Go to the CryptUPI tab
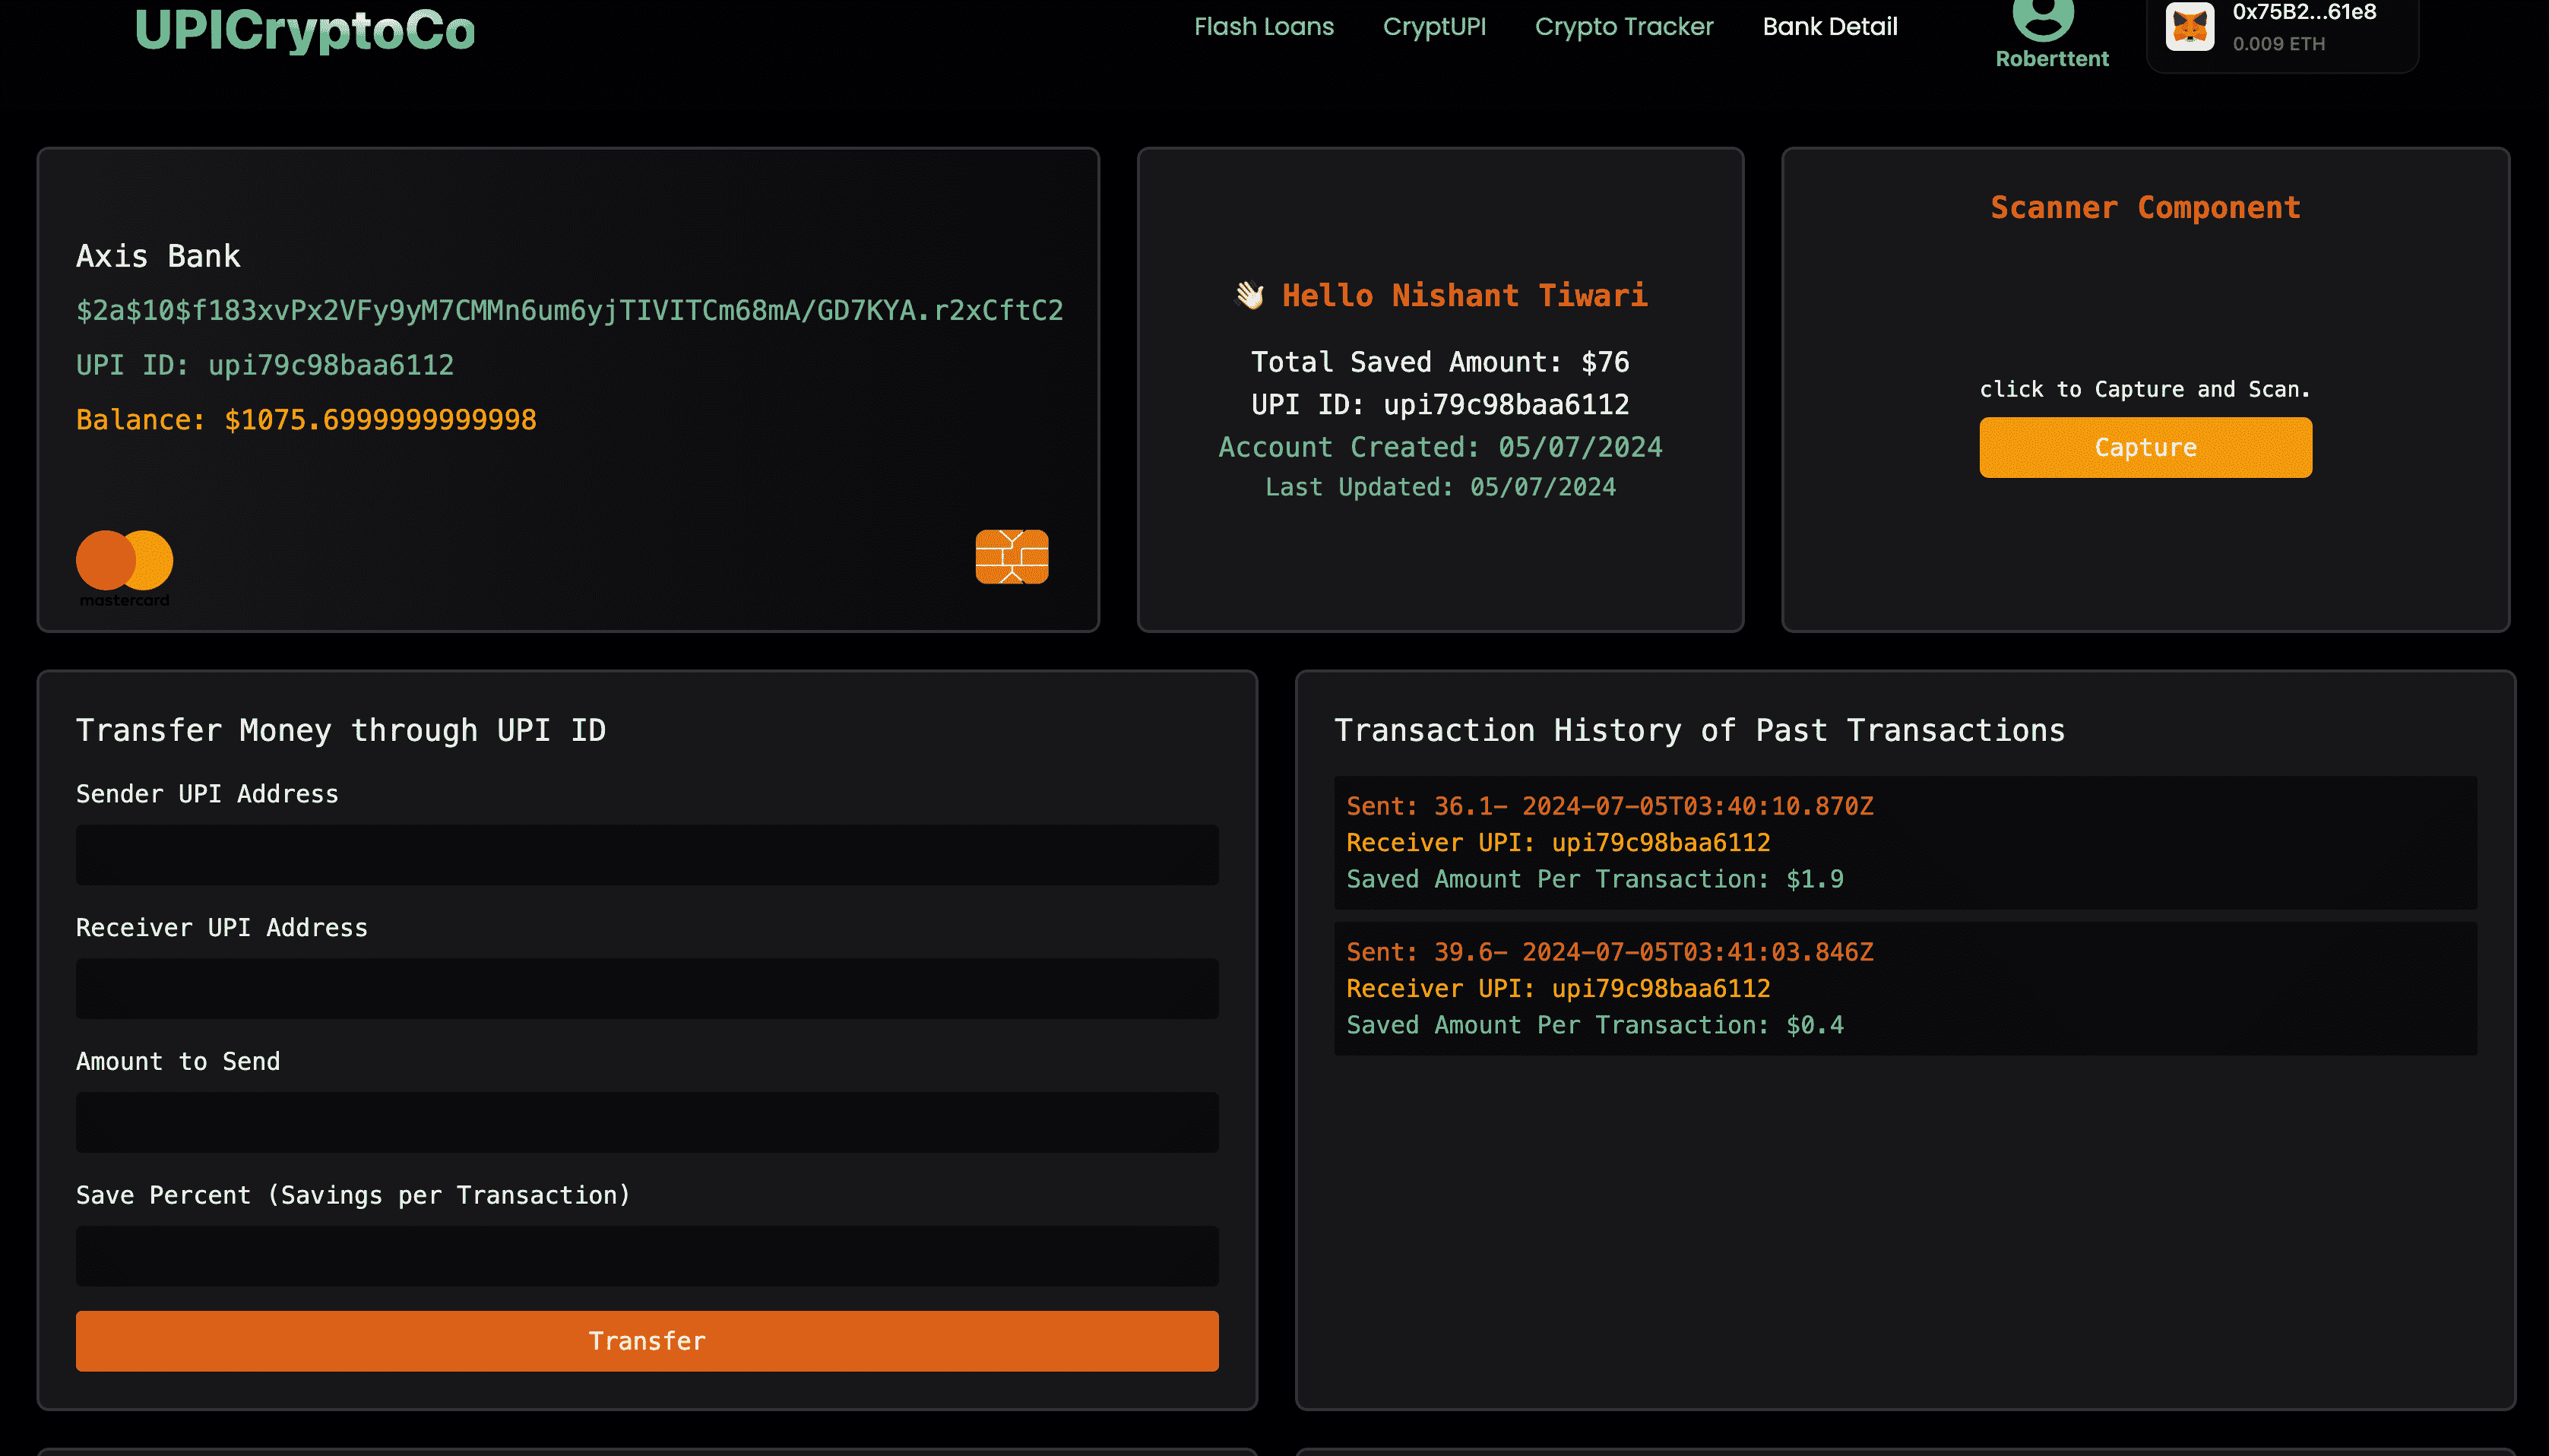Image resolution: width=2549 pixels, height=1456 pixels. point(1433,27)
